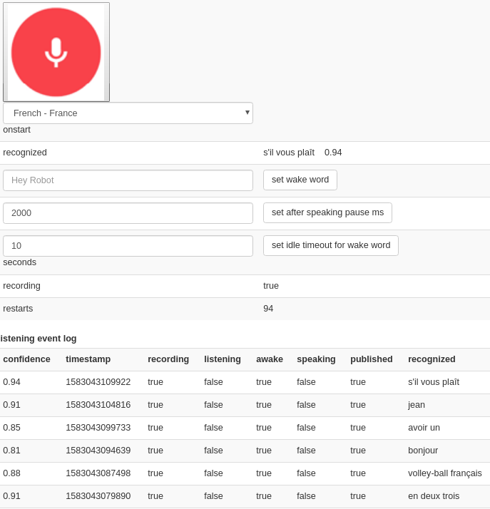Click the listening column header
490x509 pixels.
[x=222, y=359]
